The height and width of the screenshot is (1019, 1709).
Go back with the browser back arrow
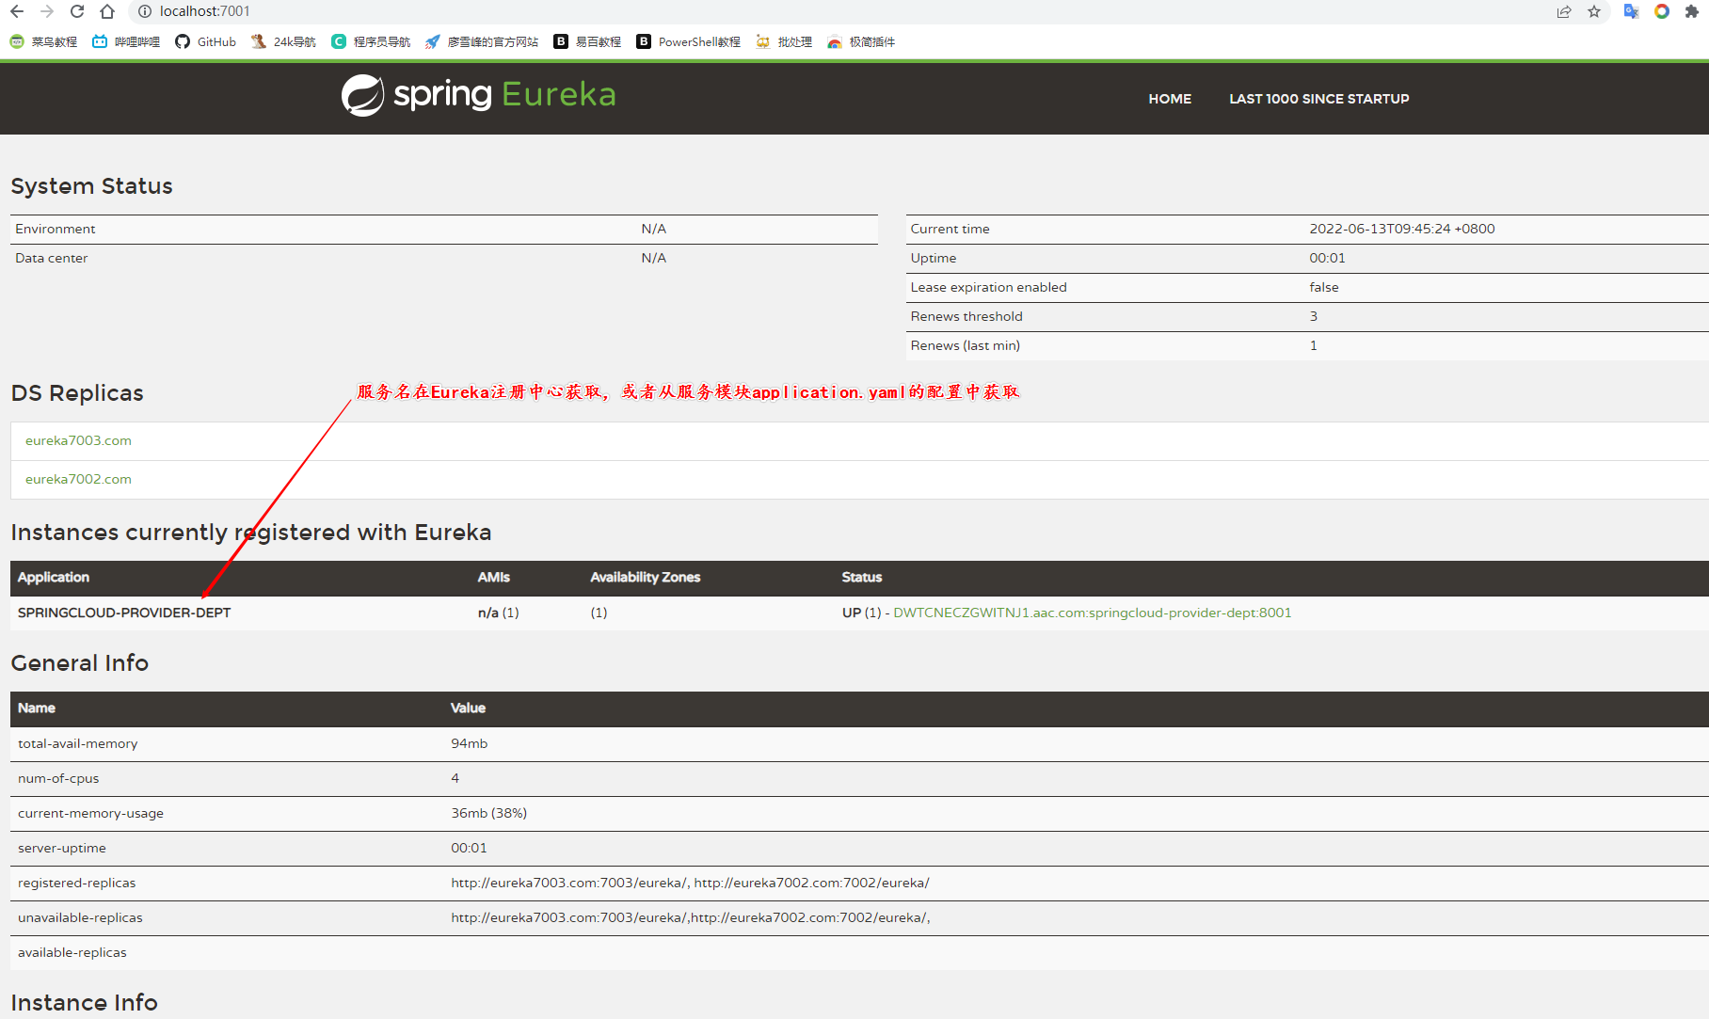point(17,11)
